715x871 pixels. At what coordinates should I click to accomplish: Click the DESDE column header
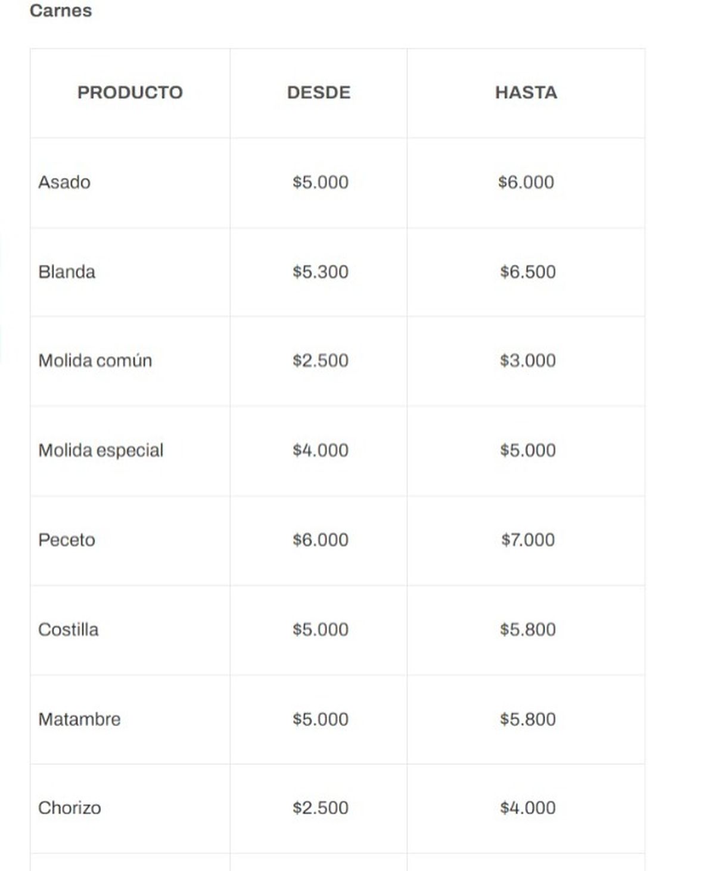click(x=319, y=92)
